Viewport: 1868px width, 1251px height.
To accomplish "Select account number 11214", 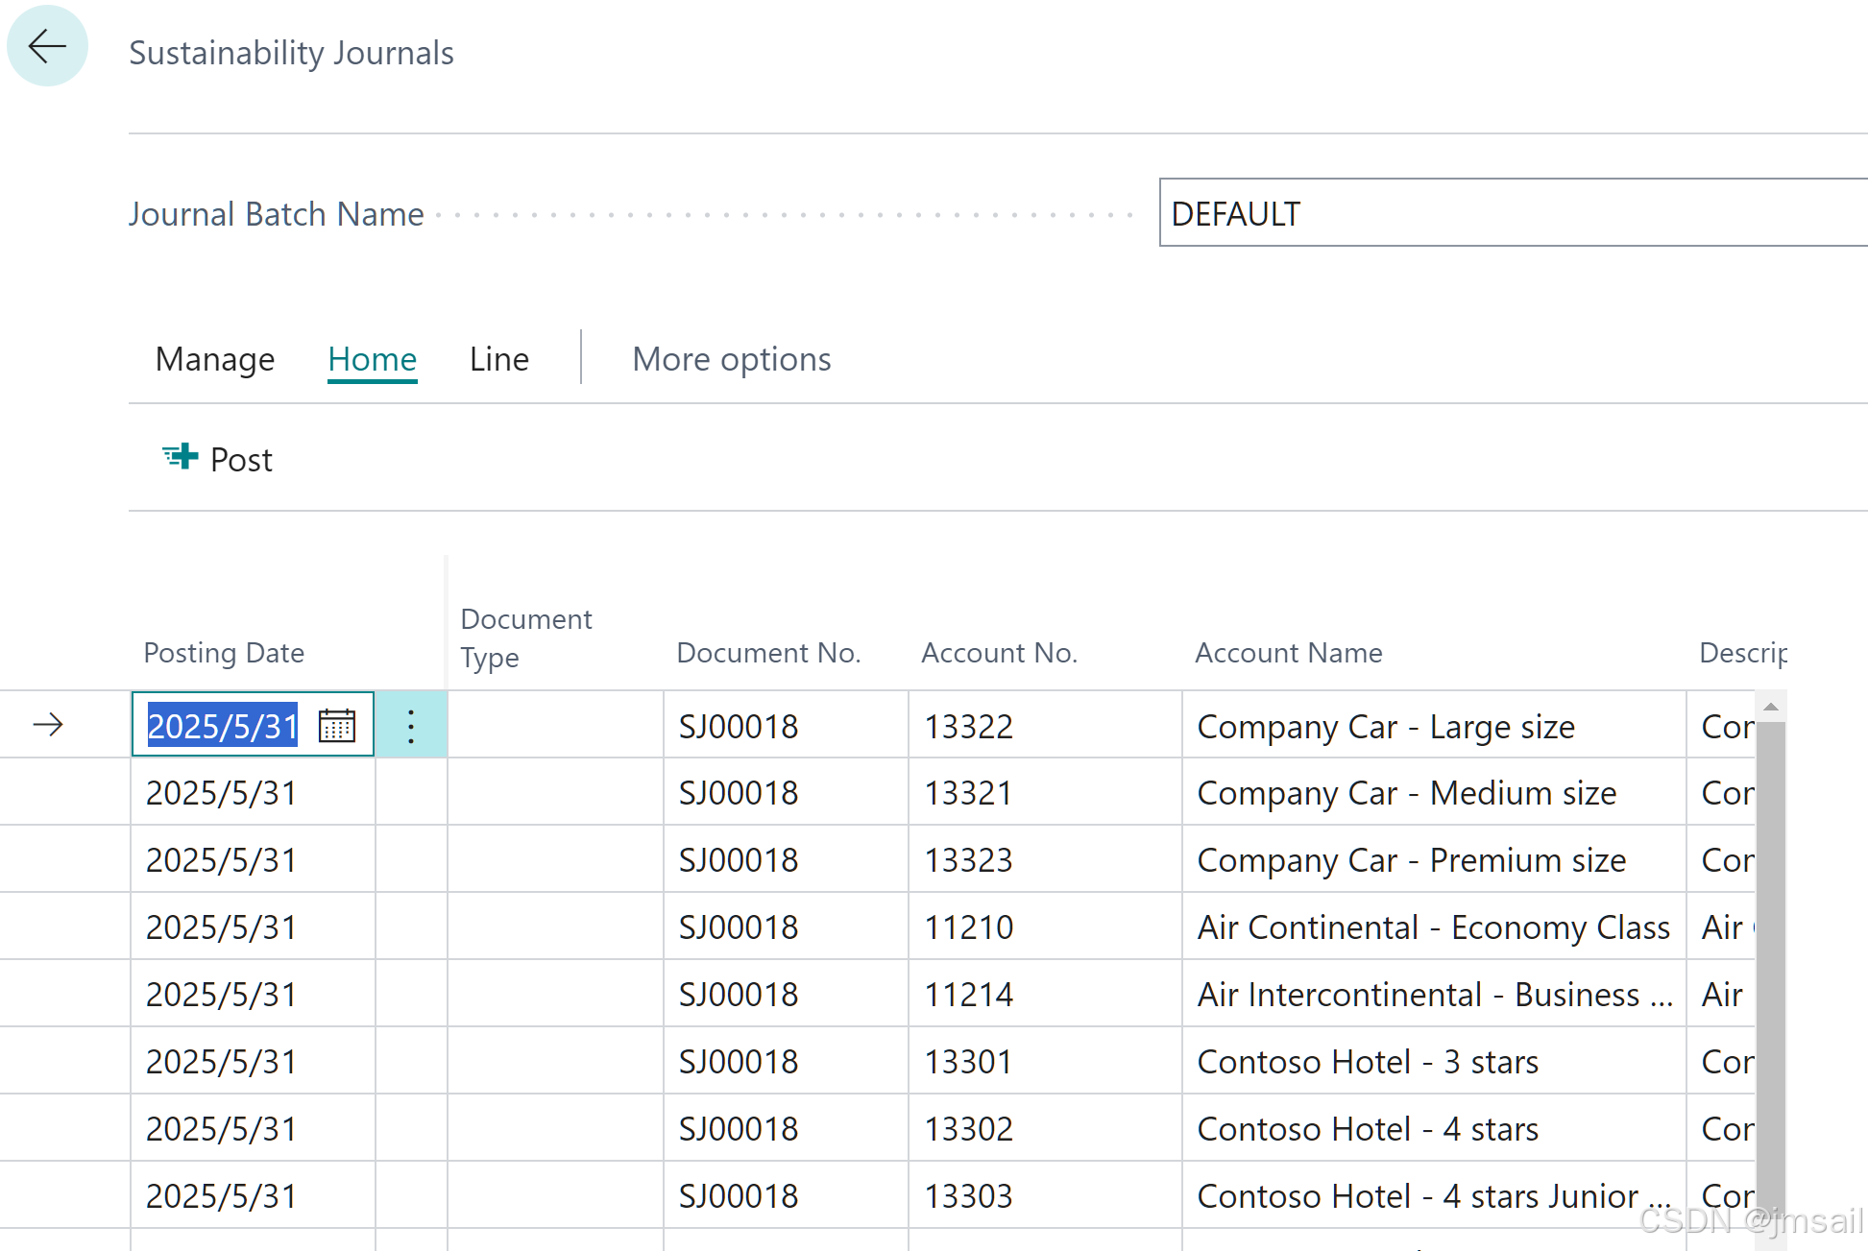I will click(969, 995).
